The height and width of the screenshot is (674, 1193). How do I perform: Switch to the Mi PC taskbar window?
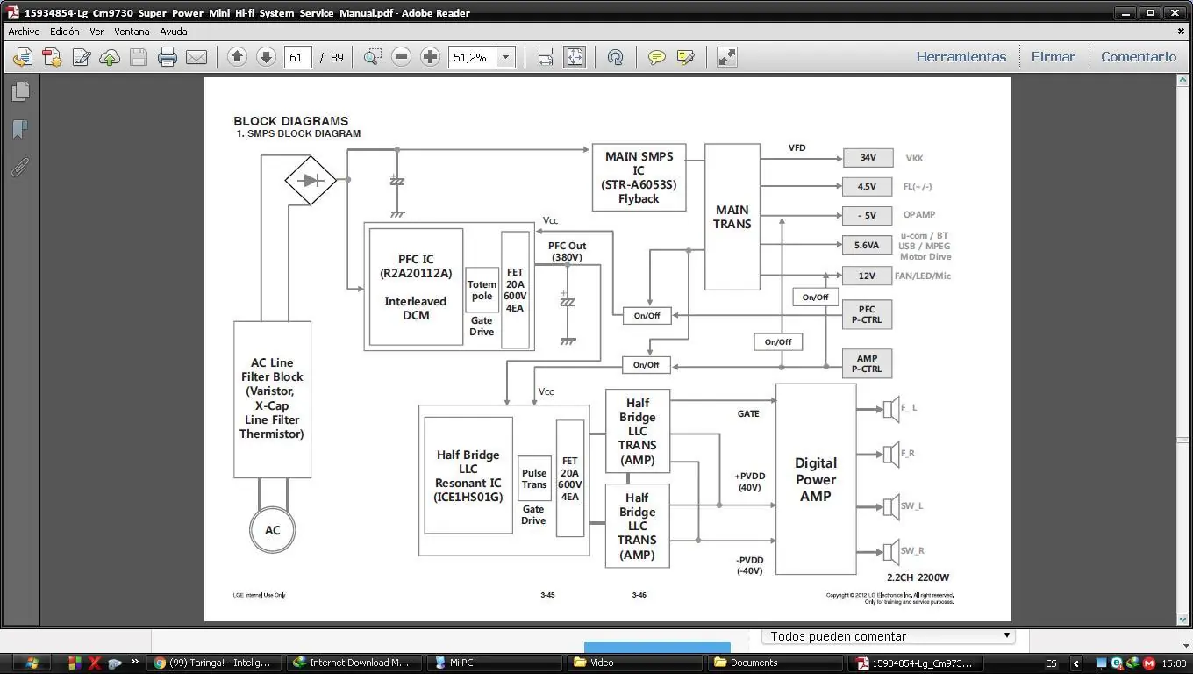tap(493, 663)
